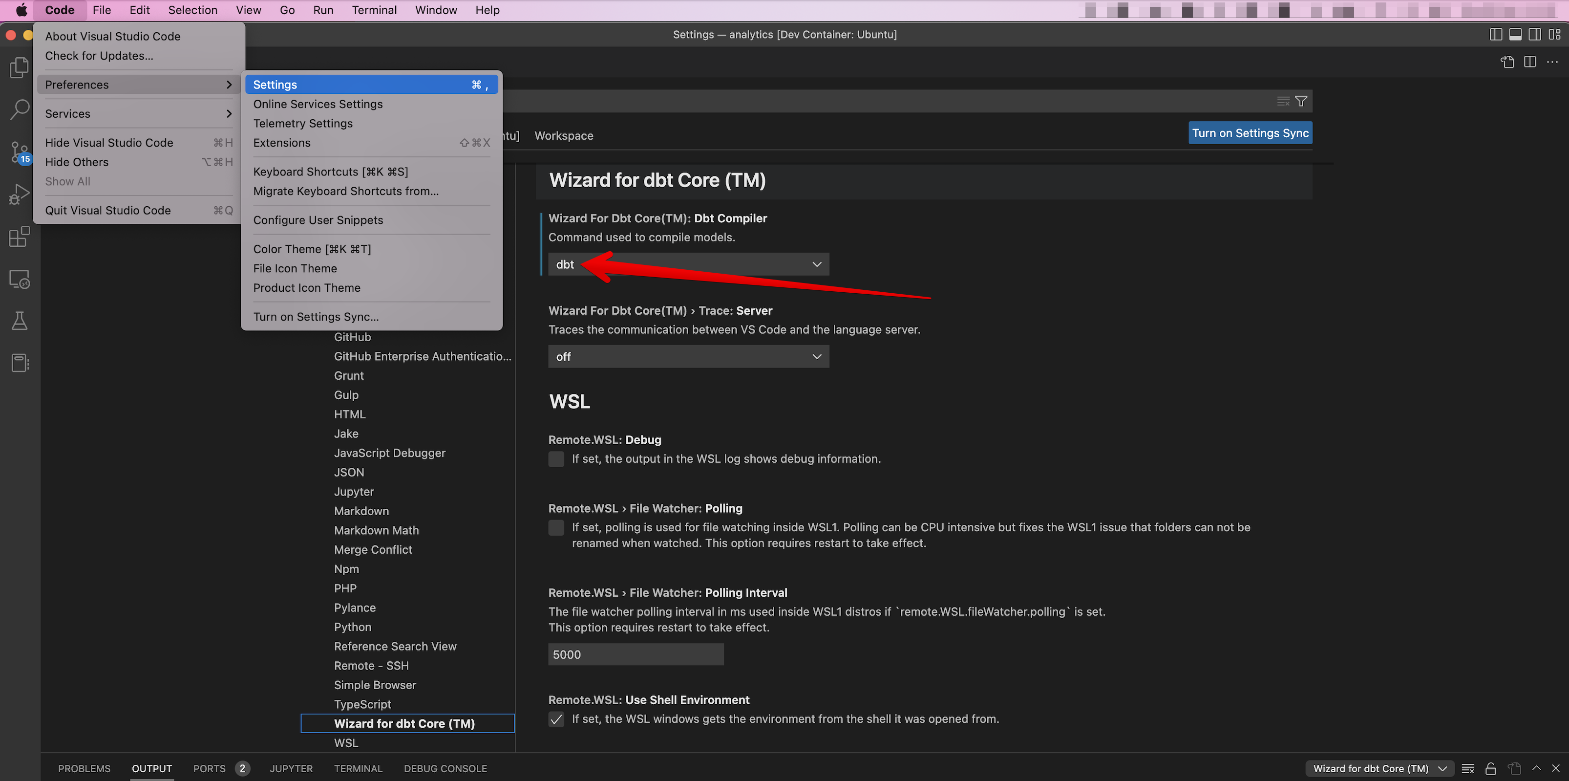Enable polling for WSL1 file watching
Image resolution: width=1569 pixels, height=781 pixels.
556,527
